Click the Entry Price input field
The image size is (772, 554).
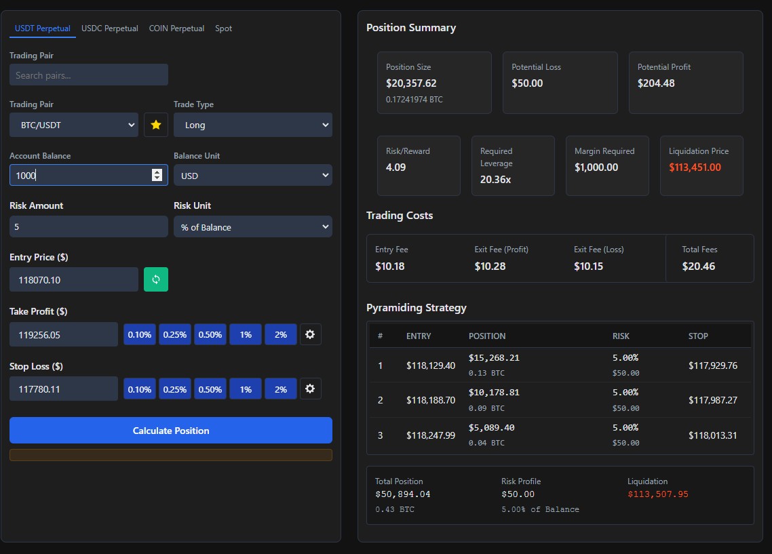pyautogui.click(x=74, y=279)
